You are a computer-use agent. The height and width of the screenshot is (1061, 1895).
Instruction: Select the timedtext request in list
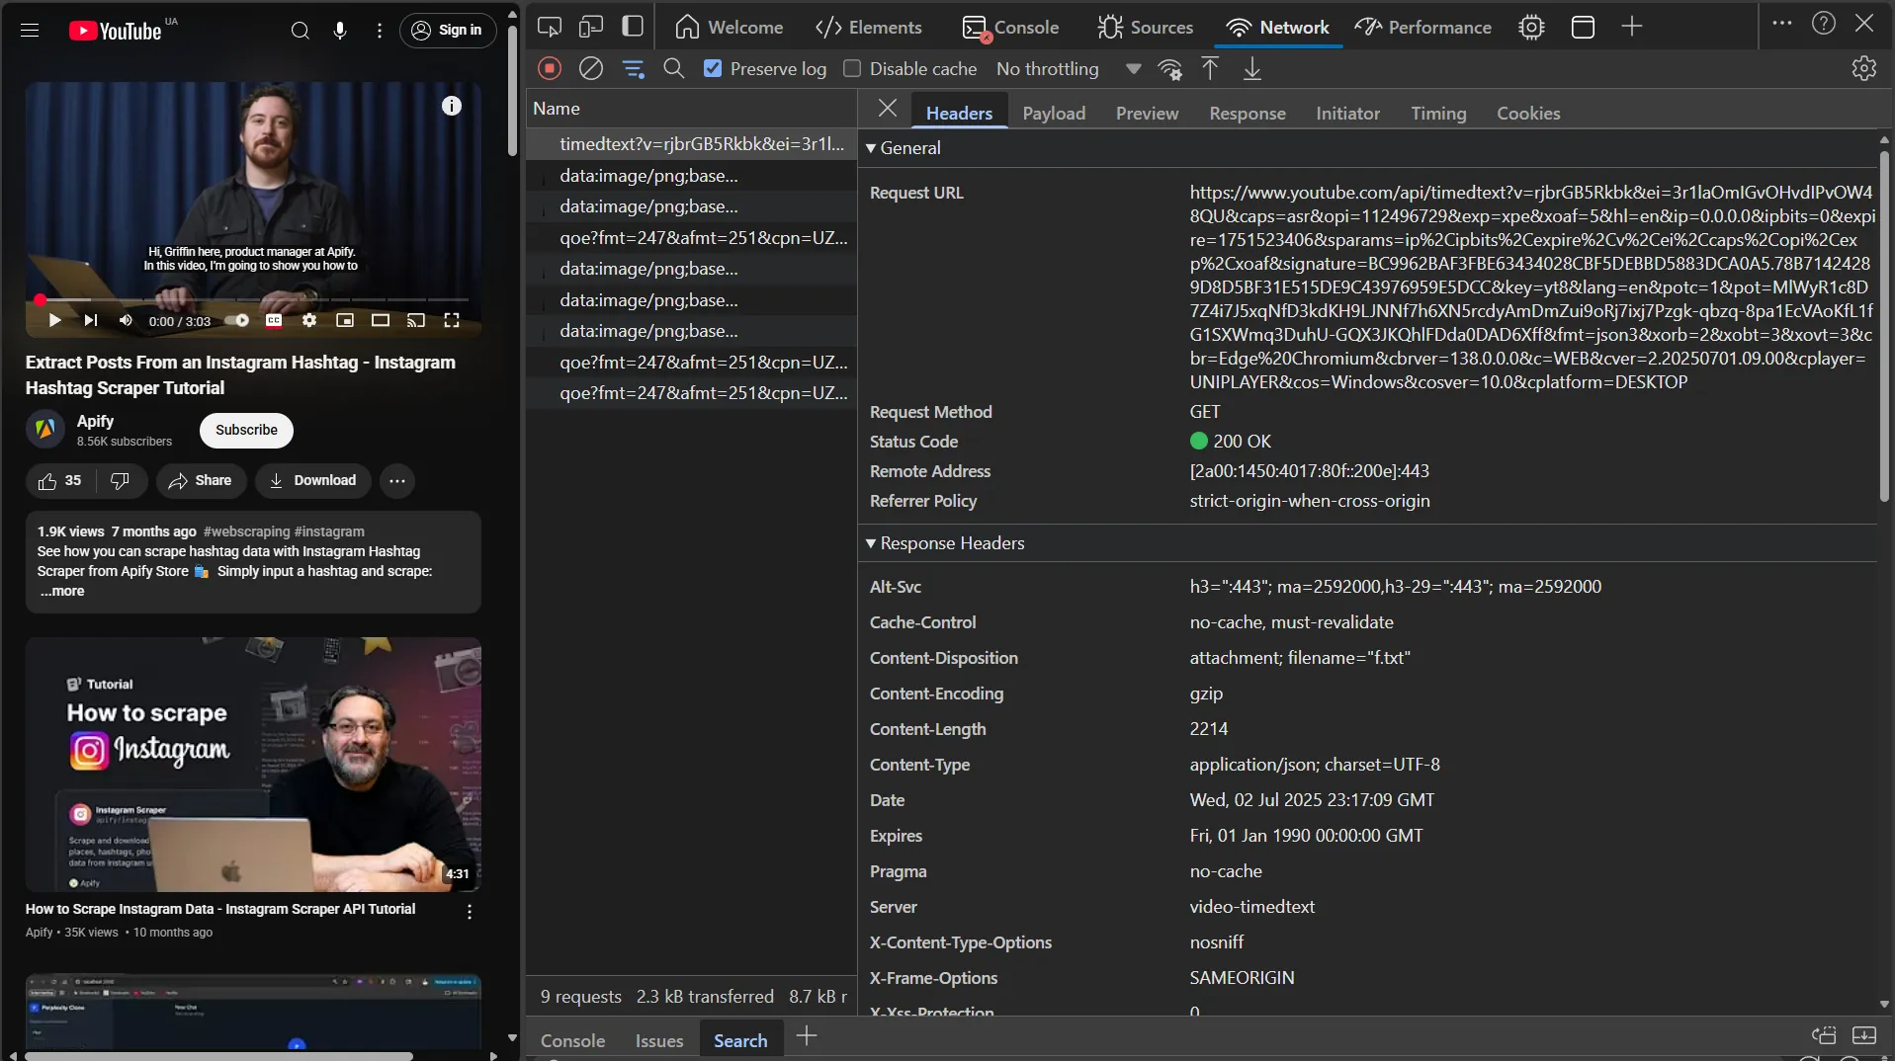[x=701, y=144]
